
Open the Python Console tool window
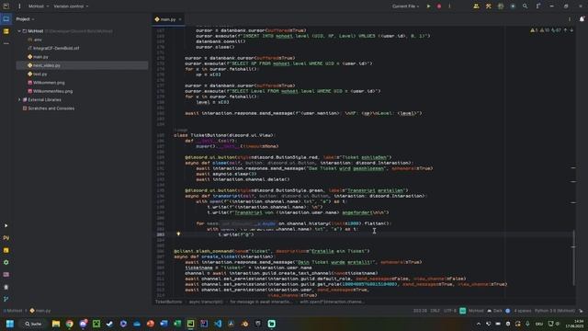coord(6,250)
